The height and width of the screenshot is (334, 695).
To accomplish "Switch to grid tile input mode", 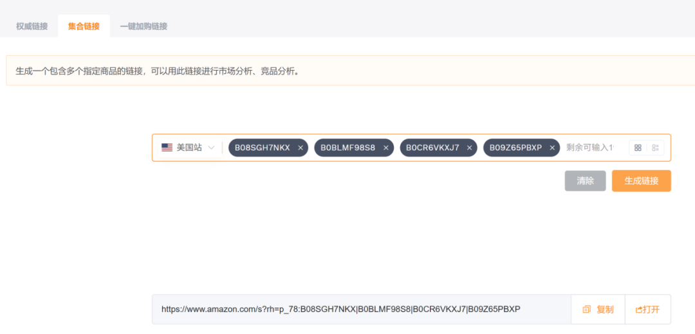I will point(638,148).
